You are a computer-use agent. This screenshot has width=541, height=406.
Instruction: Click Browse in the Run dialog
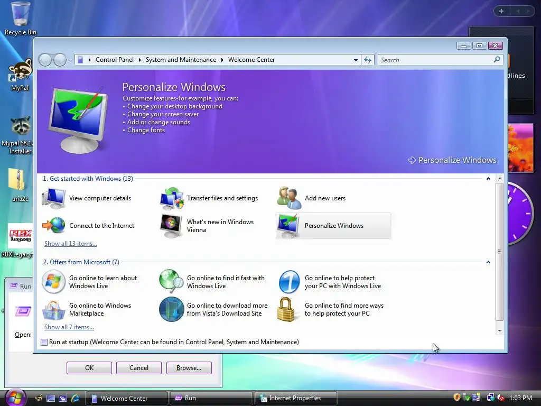(x=189, y=368)
